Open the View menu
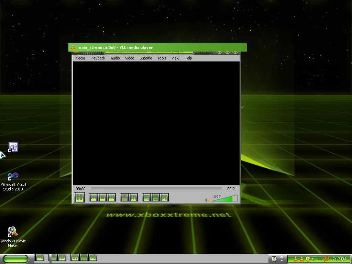The width and height of the screenshot is (352, 264). tap(175, 58)
